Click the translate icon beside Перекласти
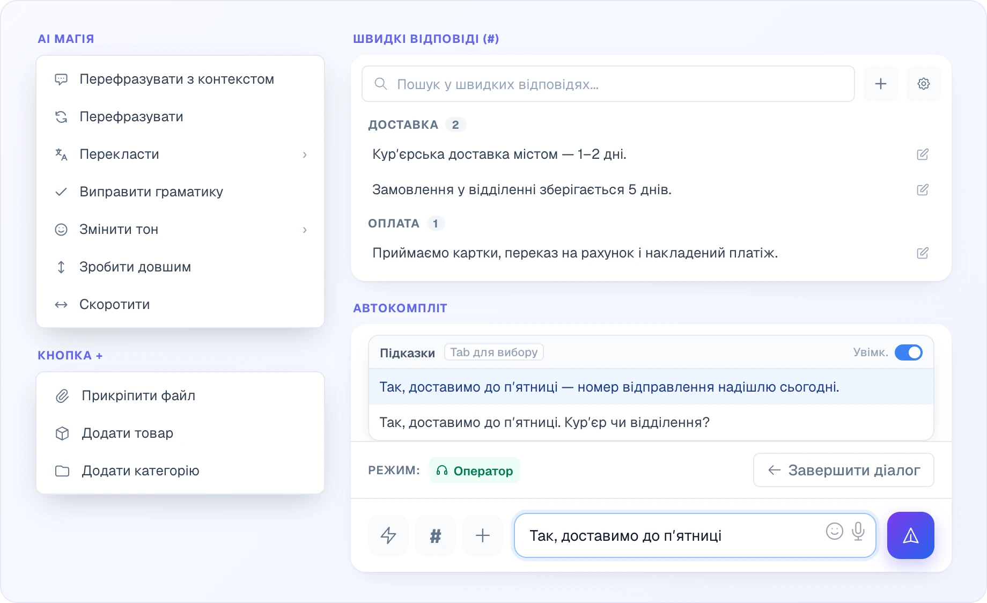 (61, 155)
